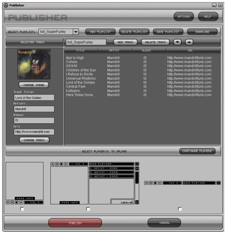Check the box under the right player
The width and height of the screenshot is (225, 232).
(x=180, y=209)
